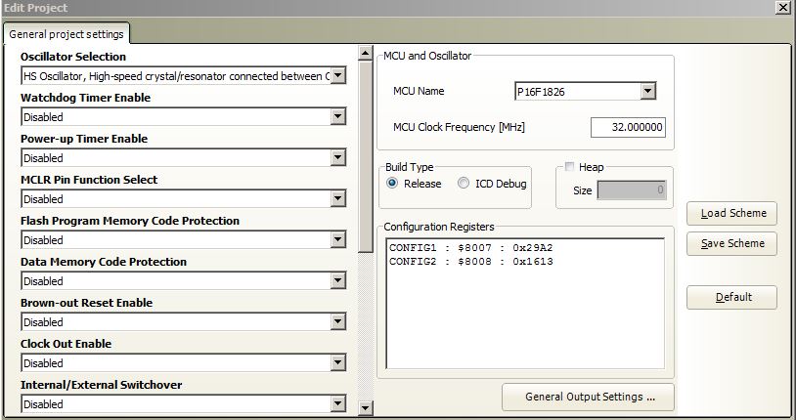Click the settings list scroll up arrow
The image size is (796, 420).
(x=365, y=53)
